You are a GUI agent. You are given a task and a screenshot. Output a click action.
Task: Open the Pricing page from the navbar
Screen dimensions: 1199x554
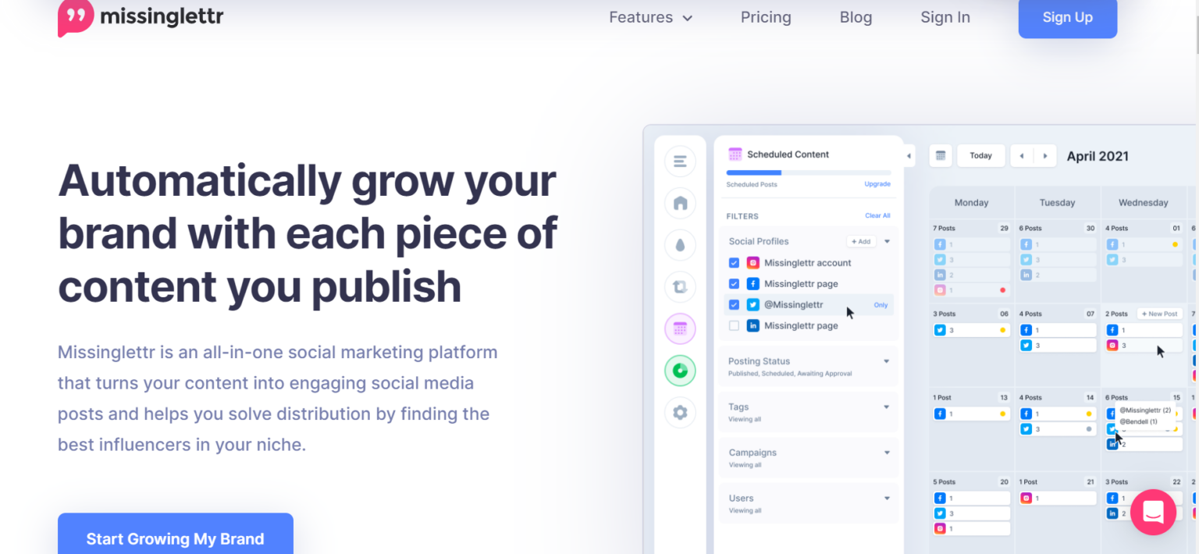pyautogui.click(x=765, y=17)
